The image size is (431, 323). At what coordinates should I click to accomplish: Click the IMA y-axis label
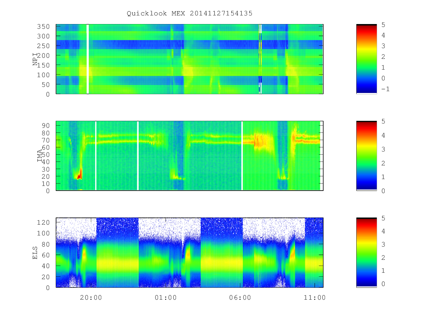(41, 156)
